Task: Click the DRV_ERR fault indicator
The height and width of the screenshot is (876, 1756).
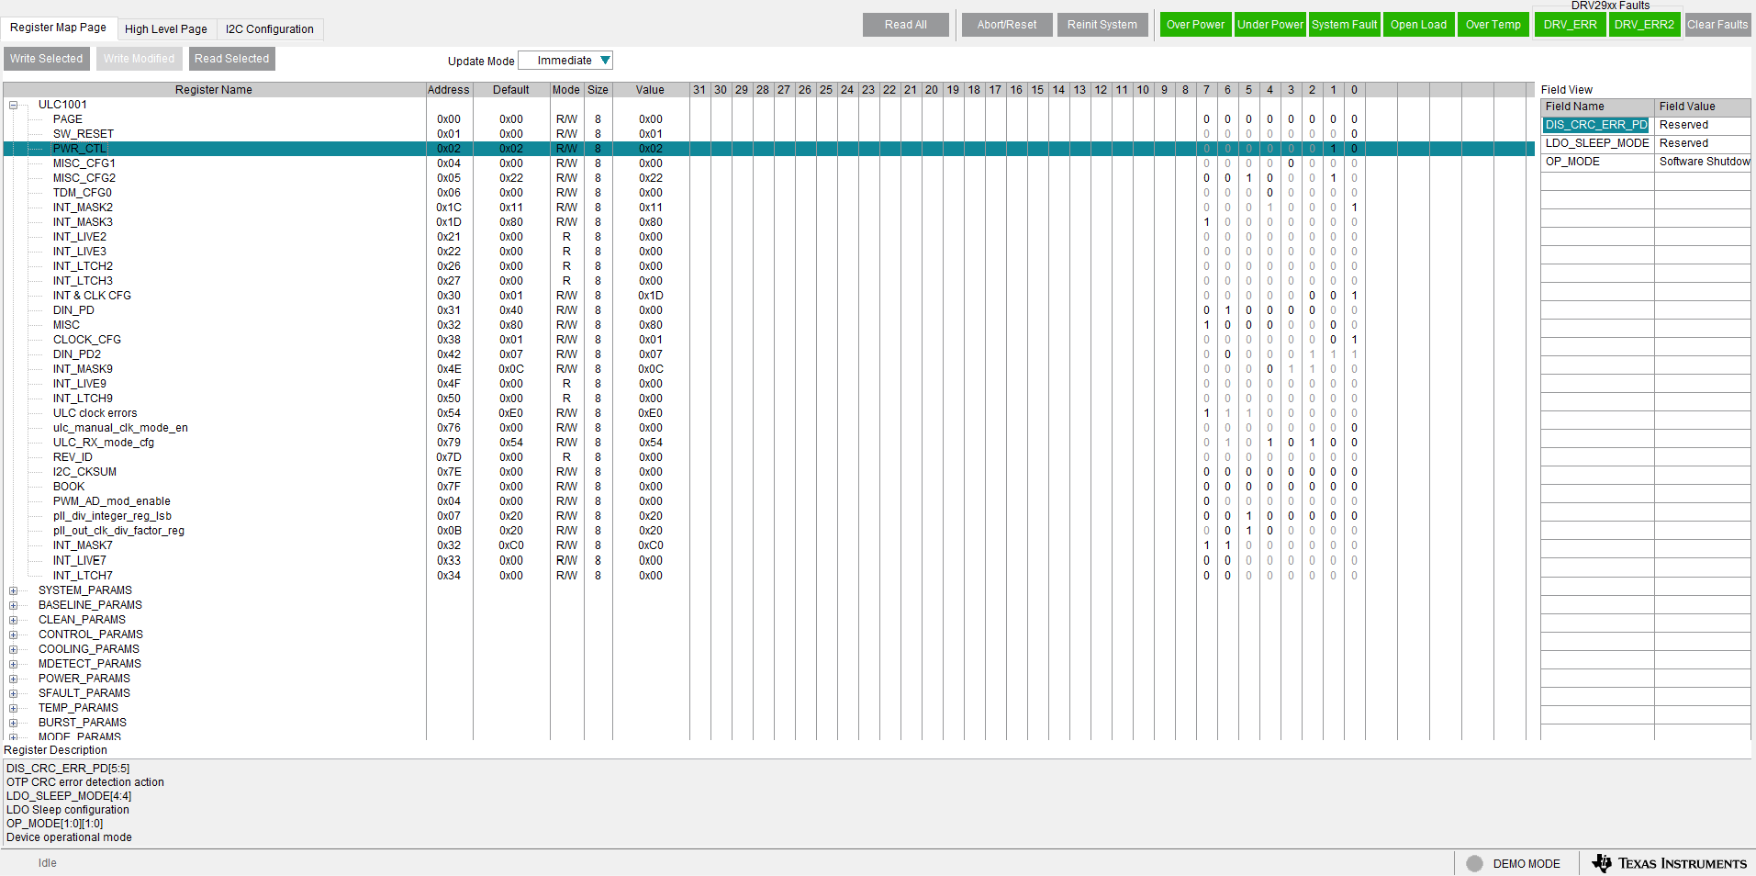Action: 1569,25
